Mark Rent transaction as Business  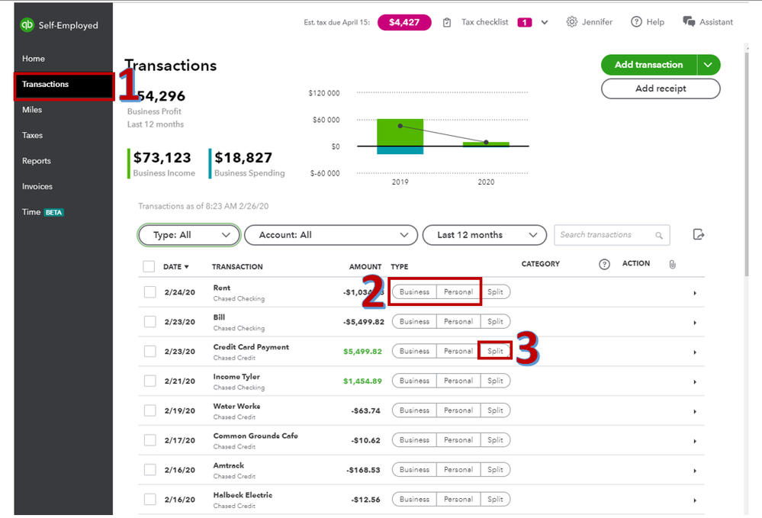point(414,292)
